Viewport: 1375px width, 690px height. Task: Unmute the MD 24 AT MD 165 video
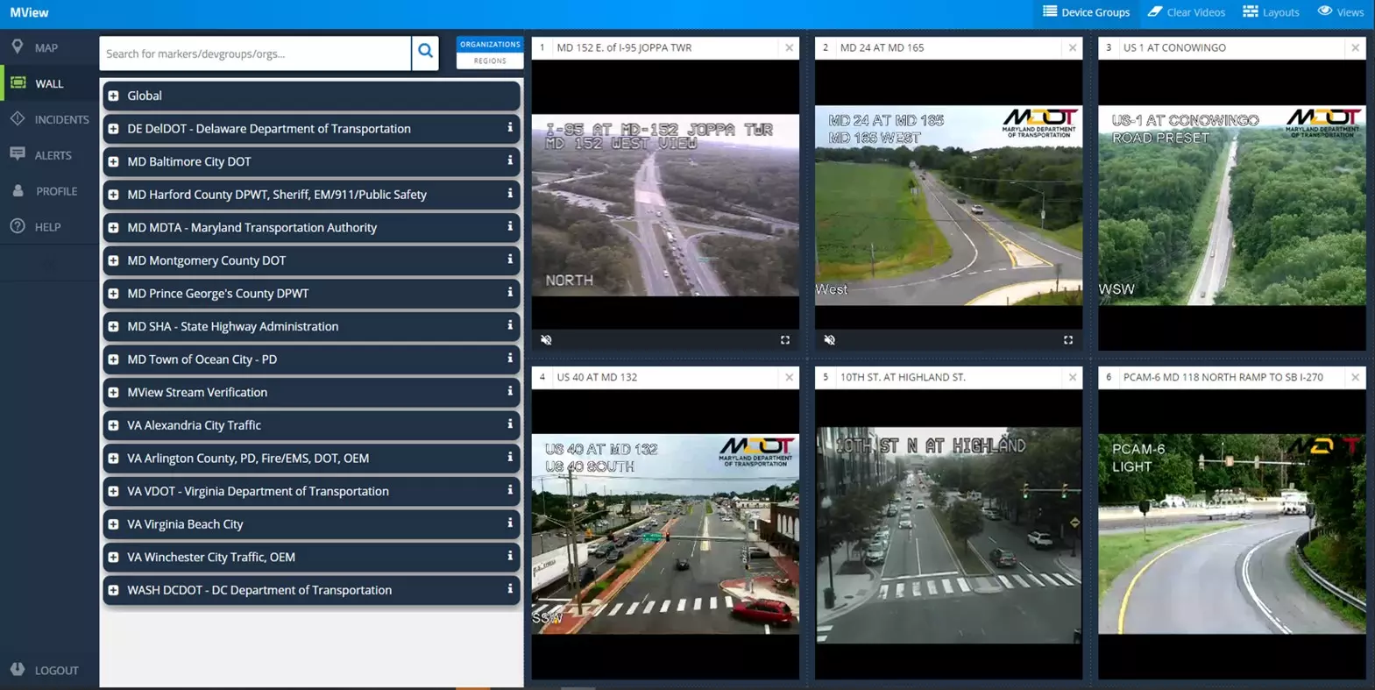point(829,340)
